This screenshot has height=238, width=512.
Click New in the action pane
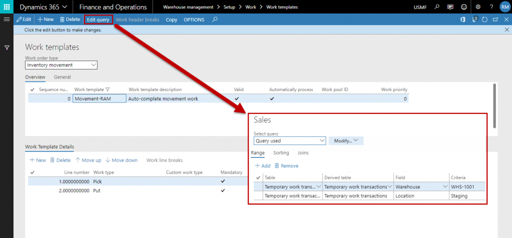(x=45, y=19)
